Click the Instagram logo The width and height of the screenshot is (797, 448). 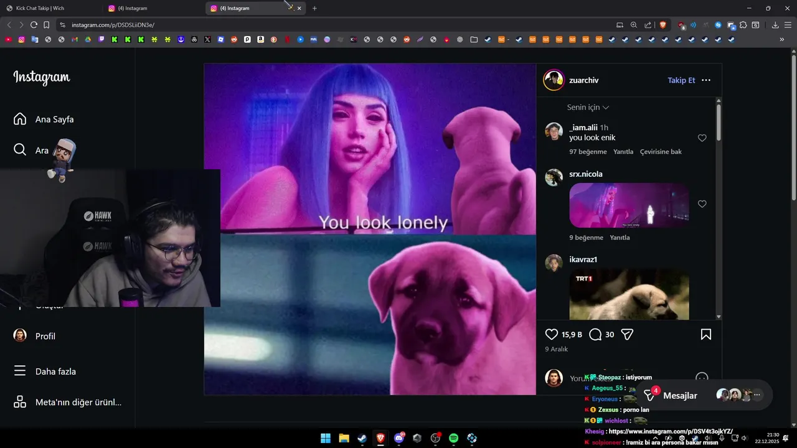click(x=42, y=78)
